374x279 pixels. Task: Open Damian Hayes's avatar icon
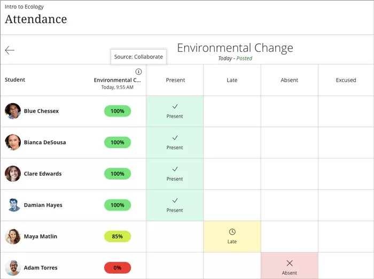point(13,205)
